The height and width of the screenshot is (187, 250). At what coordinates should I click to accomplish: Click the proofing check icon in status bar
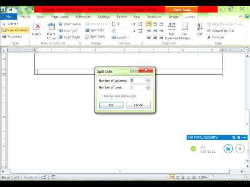pos(44,177)
